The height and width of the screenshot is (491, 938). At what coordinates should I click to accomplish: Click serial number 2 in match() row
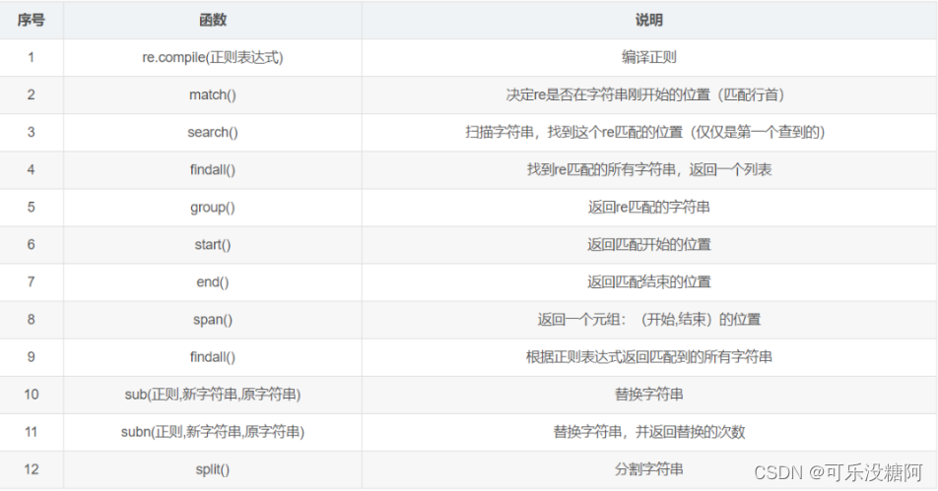[x=32, y=95]
